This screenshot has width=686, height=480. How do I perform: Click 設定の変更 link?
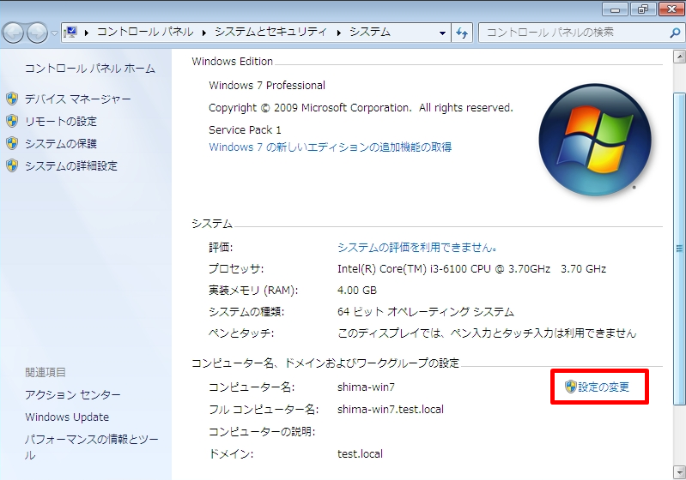pyautogui.click(x=604, y=387)
